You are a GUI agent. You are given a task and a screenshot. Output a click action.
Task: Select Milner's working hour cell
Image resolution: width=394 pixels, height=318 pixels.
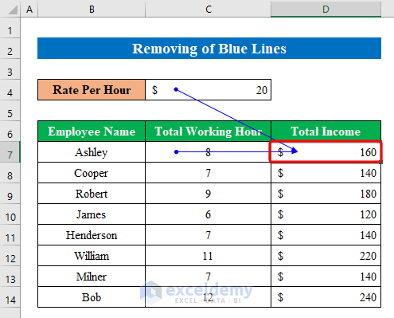(x=208, y=277)
